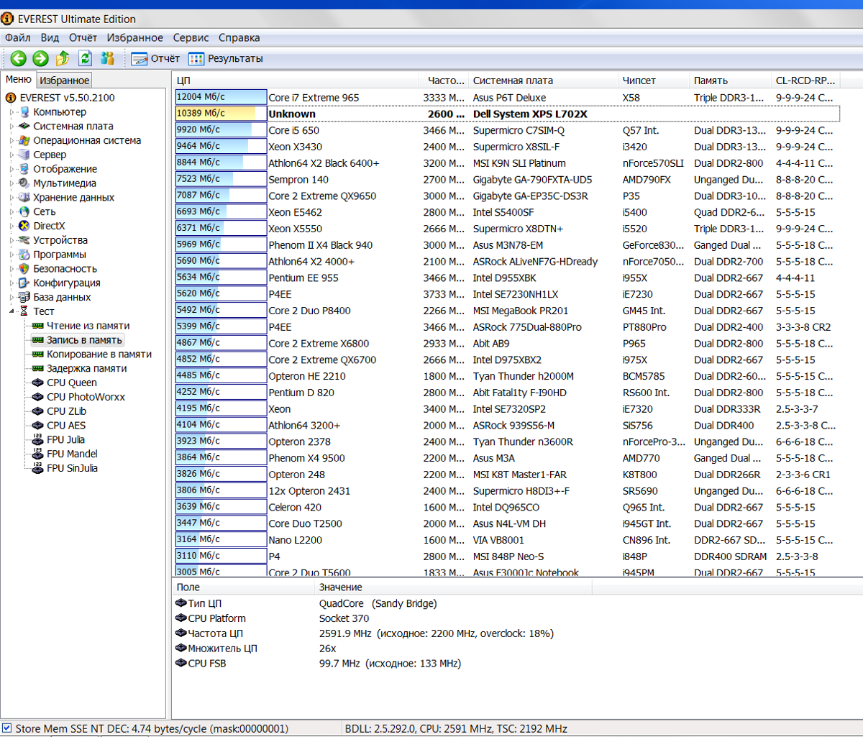This screenshot has height=737, width=863.
Task: Switch to the Меню sidebar tab
Action: point(19,80)
